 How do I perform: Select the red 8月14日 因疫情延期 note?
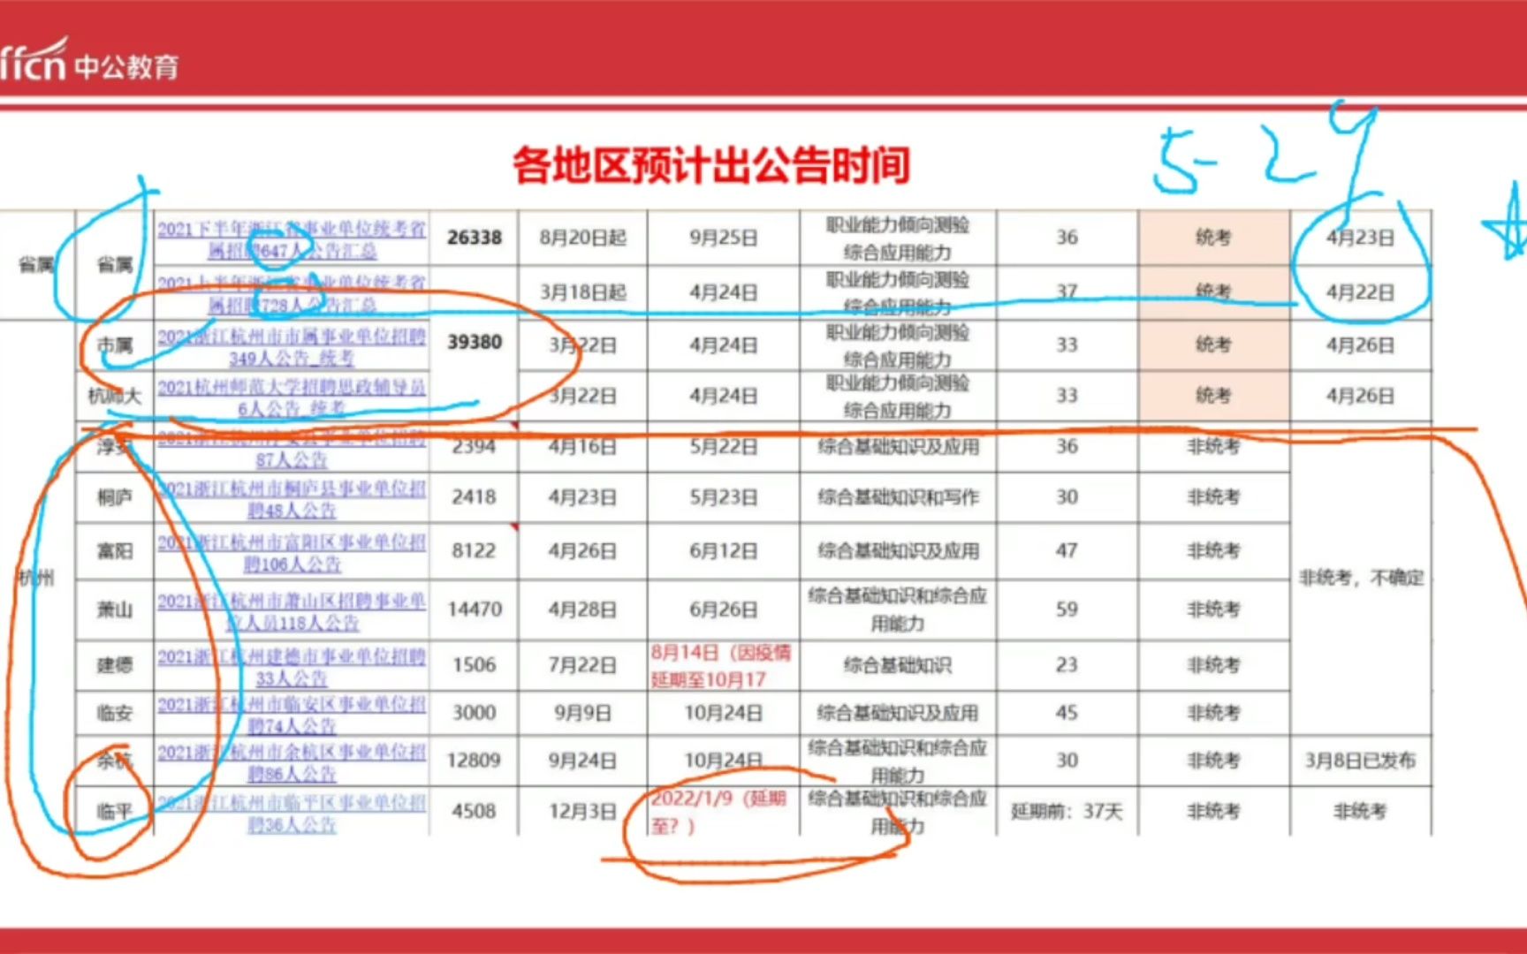click(721, 666)
